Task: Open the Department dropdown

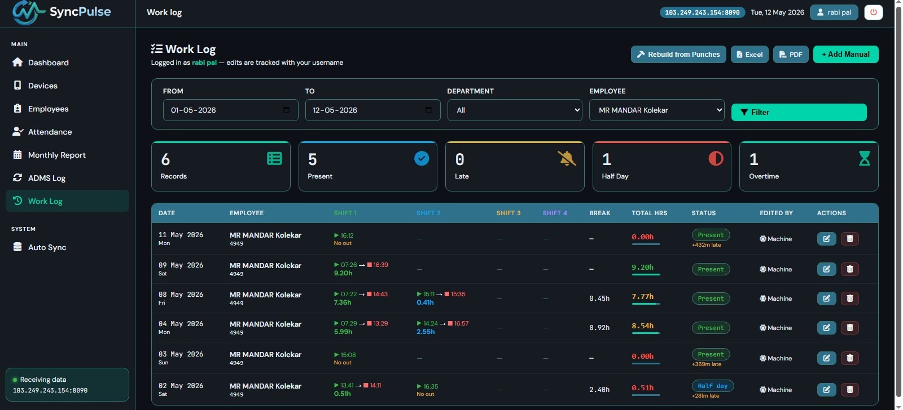Action: pyautogui.click(x=515, y=110)
